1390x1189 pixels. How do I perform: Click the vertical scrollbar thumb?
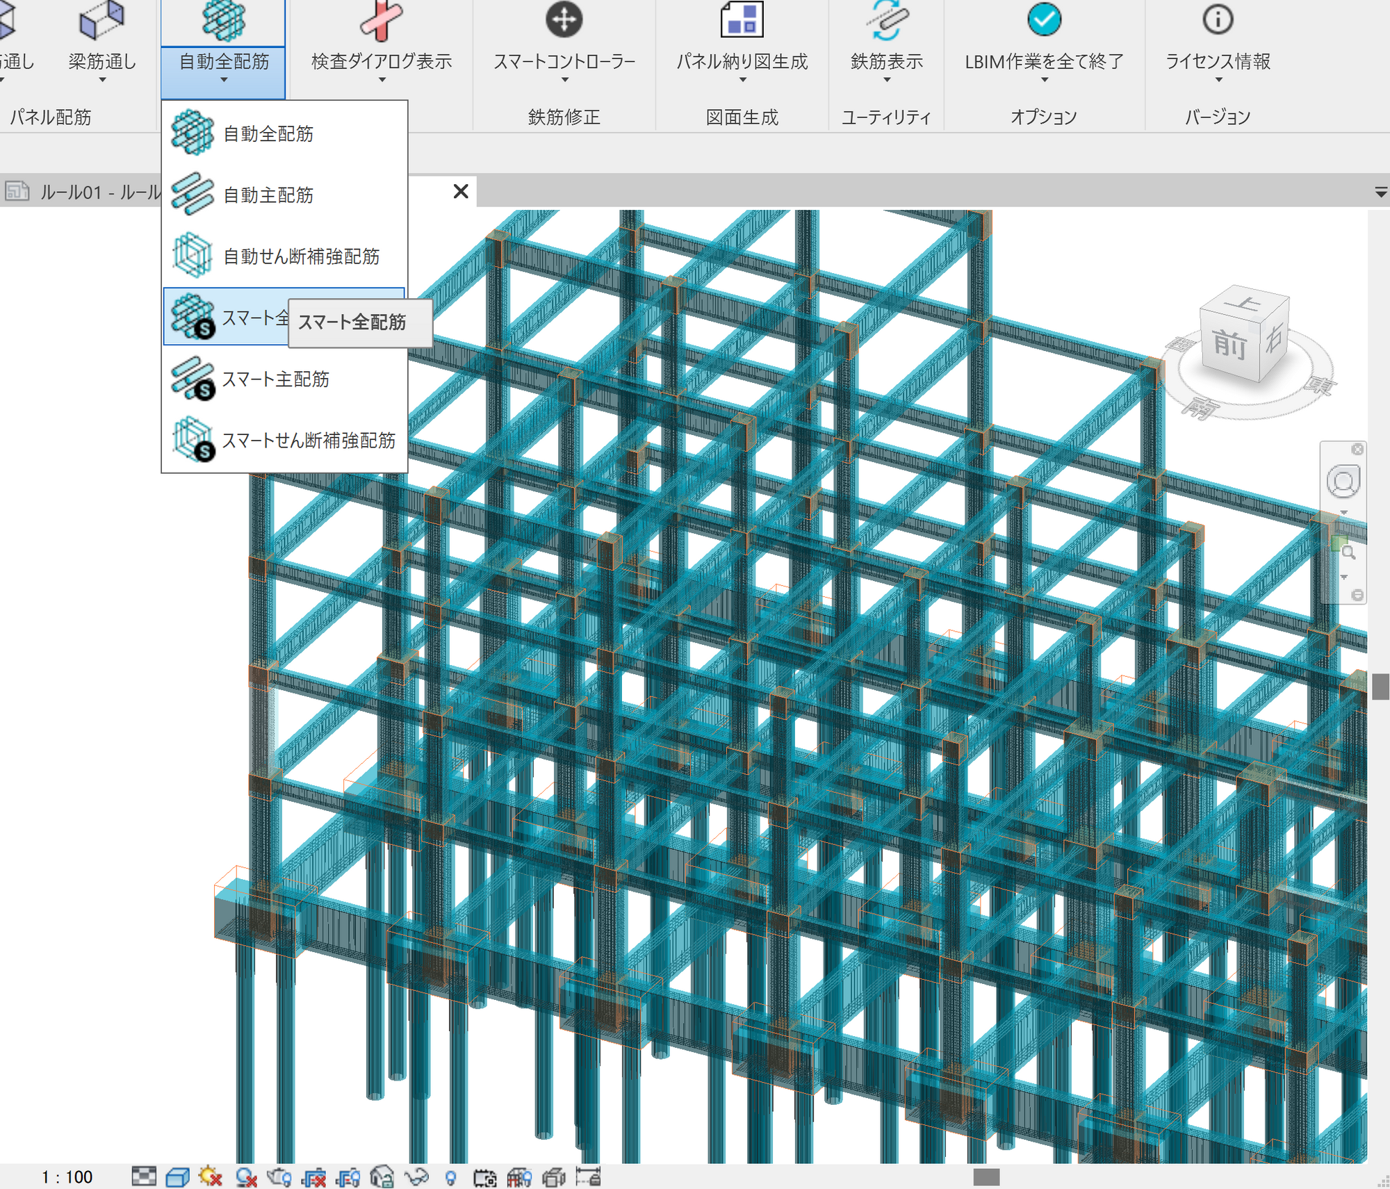tap(1380, 686)
